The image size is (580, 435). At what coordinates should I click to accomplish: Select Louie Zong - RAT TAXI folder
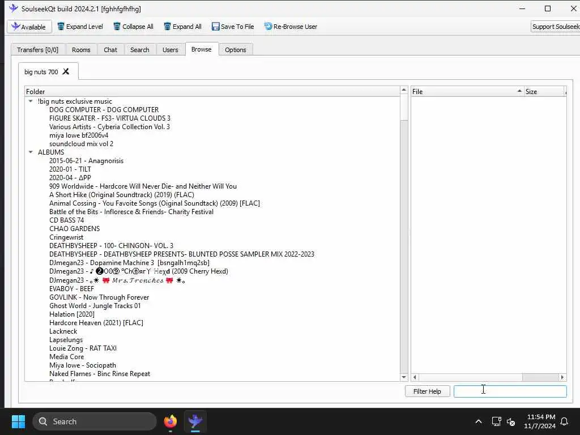[83, 348]
